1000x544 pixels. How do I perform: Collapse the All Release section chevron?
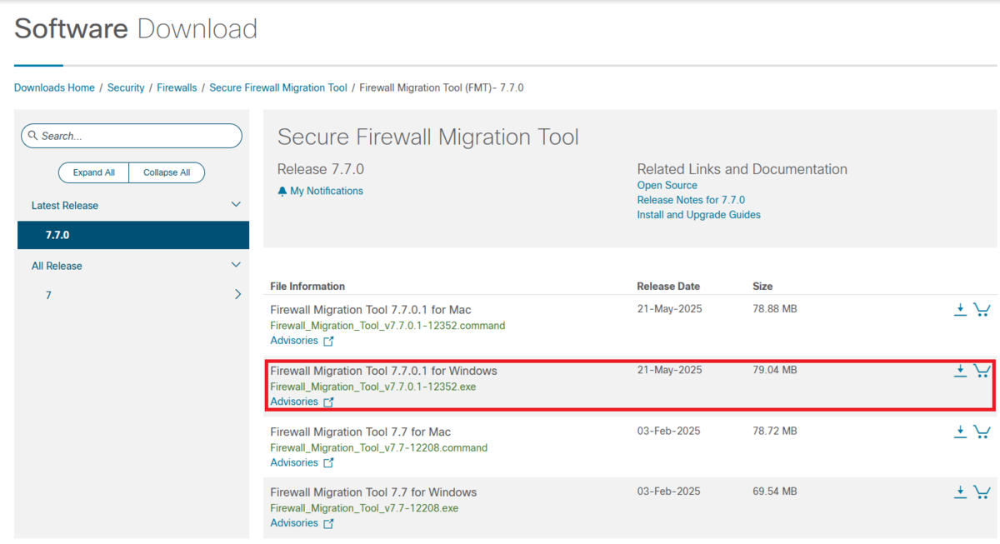coord(236,265)
